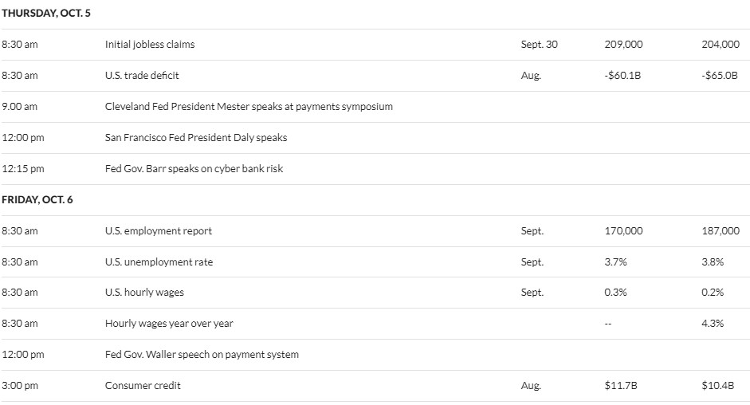The image size is (750, 405).
Task: Click the 209,000 jobless claims forecast value
Action: (x=623, y=45)
